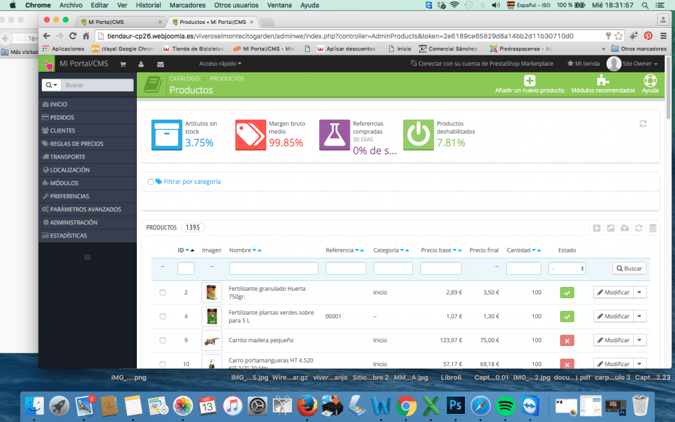The image size is (675, 422).
Task: Select checkbox for Carrito madera pequeño row
Action: [163, 340]
